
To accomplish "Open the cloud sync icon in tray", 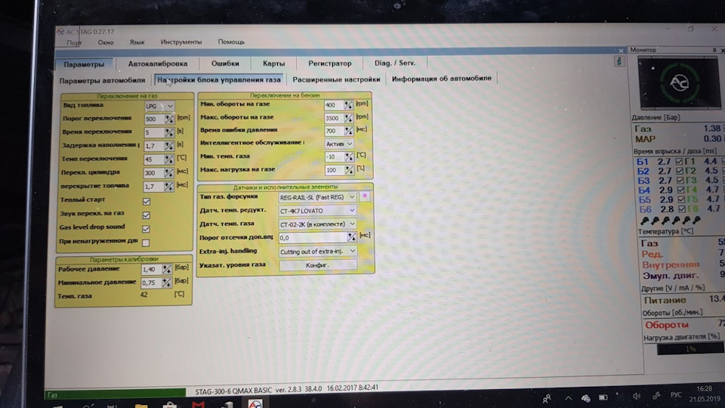I will [x=585, y=398].
